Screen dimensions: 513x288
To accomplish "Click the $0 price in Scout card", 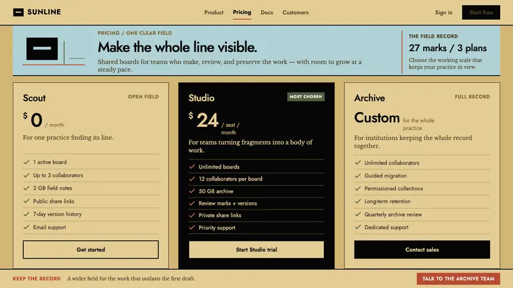I will [33, 120].
